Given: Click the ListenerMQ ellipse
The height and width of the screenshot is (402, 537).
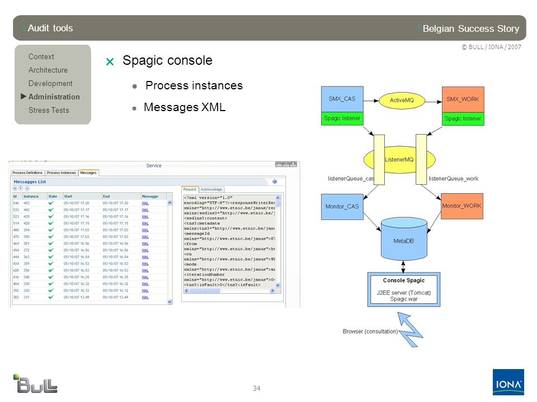Looking at the screenshot, I should (399, 159).
